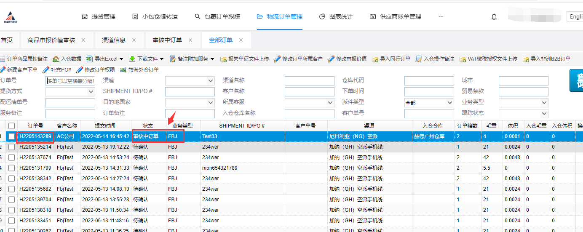This screenshot has width=583, height=232.
Task: Toggle the select-all checkbox in table header
Action: [x=11, y=126]
